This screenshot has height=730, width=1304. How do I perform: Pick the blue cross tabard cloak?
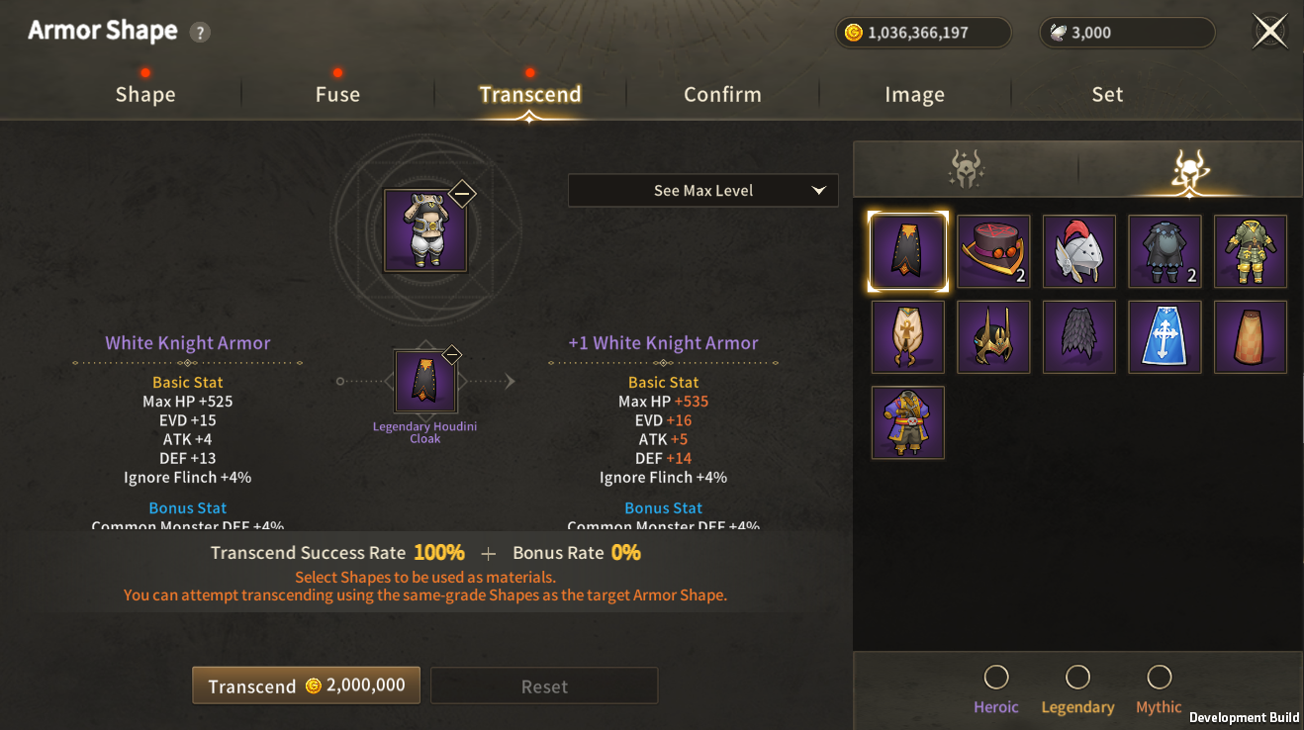[x=1165, y=337]
